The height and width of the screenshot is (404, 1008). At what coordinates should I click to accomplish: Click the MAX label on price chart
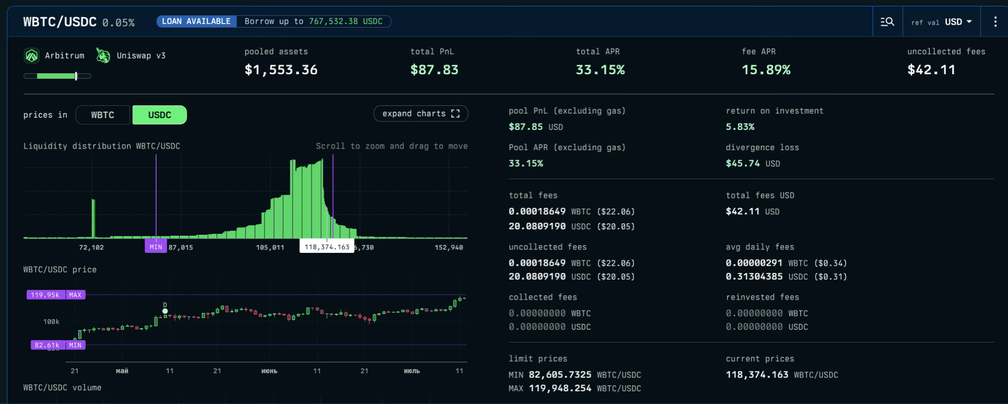point(75,295)
